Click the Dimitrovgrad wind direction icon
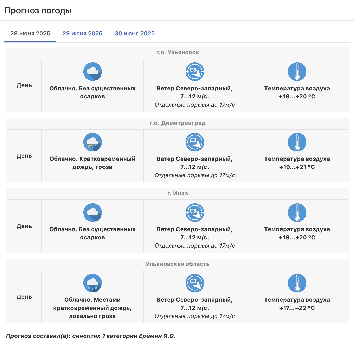This screenshot has height=345, width=354. tap(195, 142)
